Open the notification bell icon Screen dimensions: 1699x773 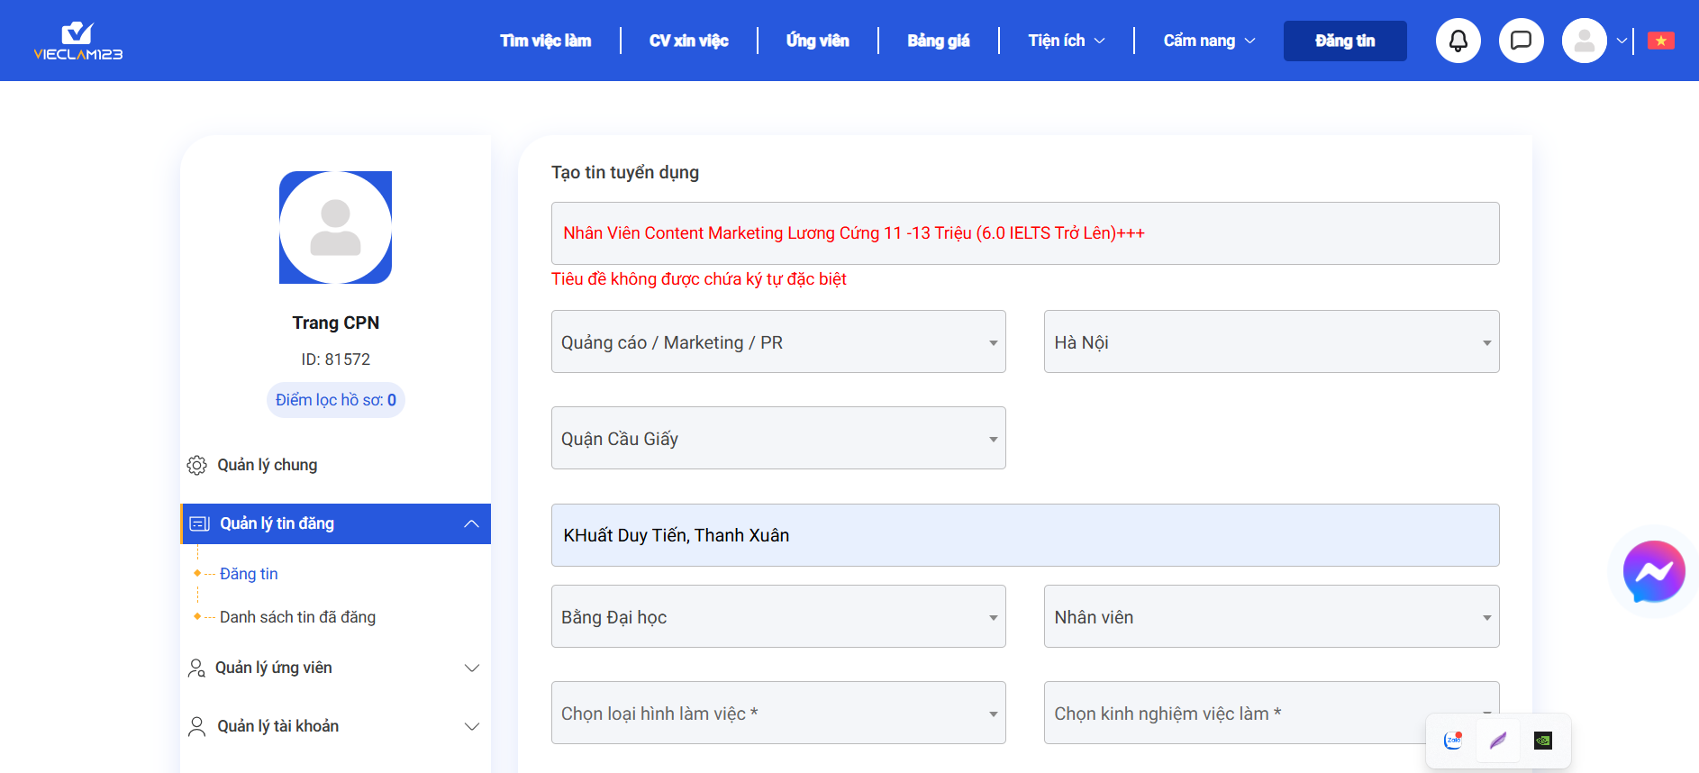pyautogui.click(x=1458, y=41)
